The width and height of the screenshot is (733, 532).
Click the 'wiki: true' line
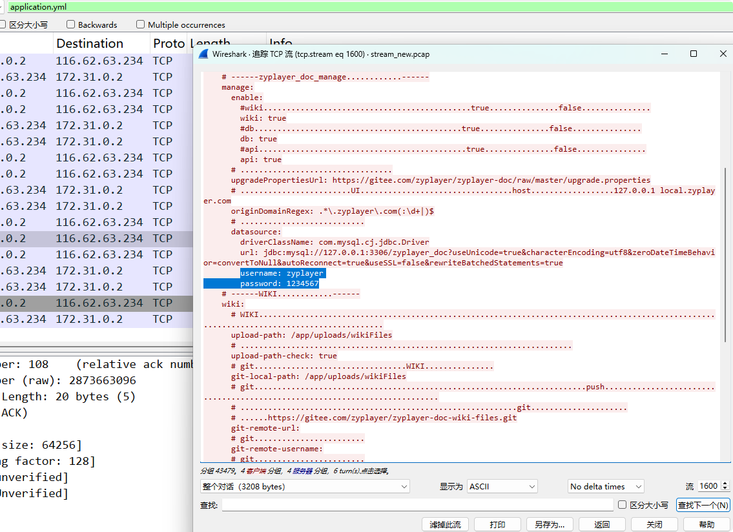(263, 118)
